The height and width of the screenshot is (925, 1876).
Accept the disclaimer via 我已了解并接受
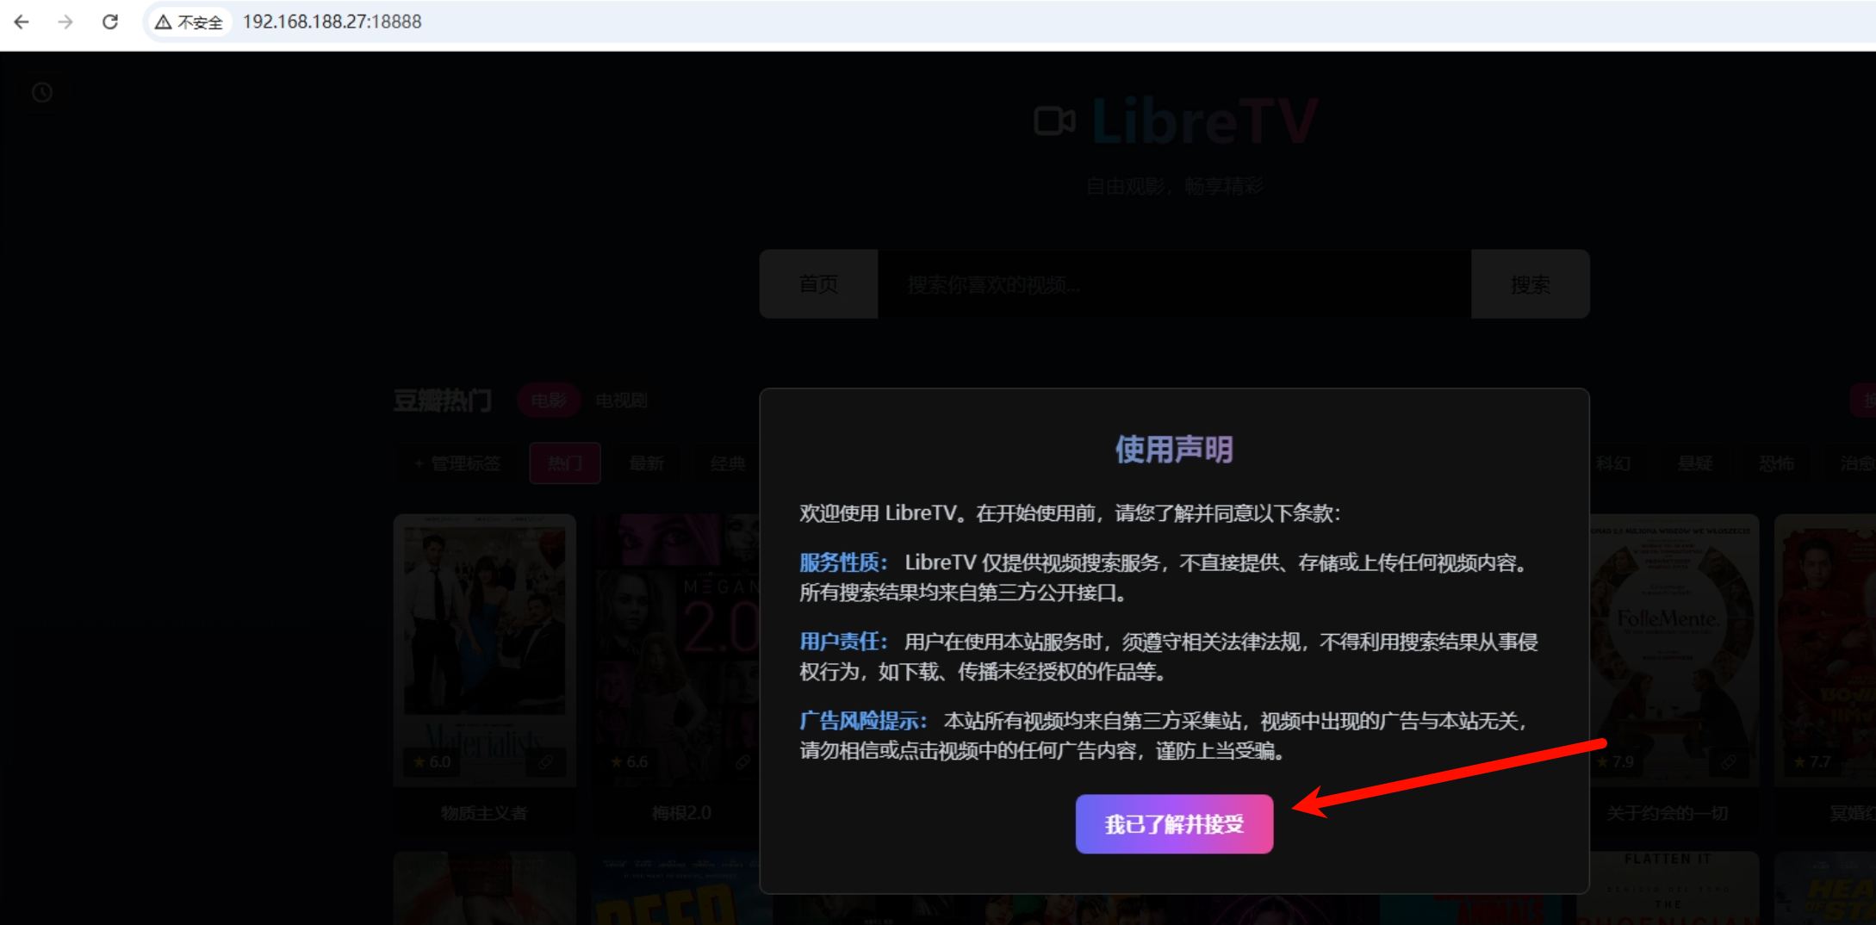click(x=1174, y=823)
